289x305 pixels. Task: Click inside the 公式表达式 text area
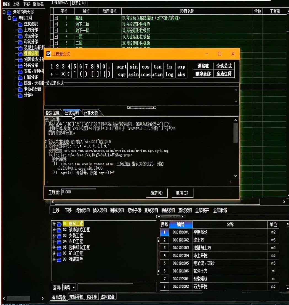[140, 95]
